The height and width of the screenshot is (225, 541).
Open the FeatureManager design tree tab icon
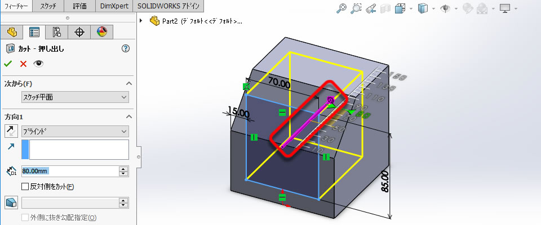[x=12, y=33]
